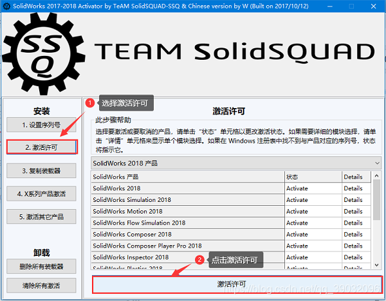
Task: Click the scroll up arrow of product list
Action: [376, 176]
